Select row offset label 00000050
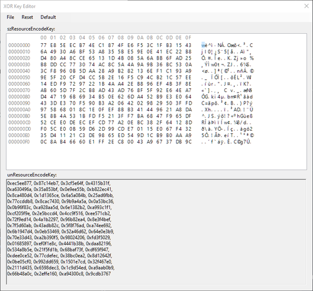The width and height of the screenshot is (313, 291). (19, 78)
